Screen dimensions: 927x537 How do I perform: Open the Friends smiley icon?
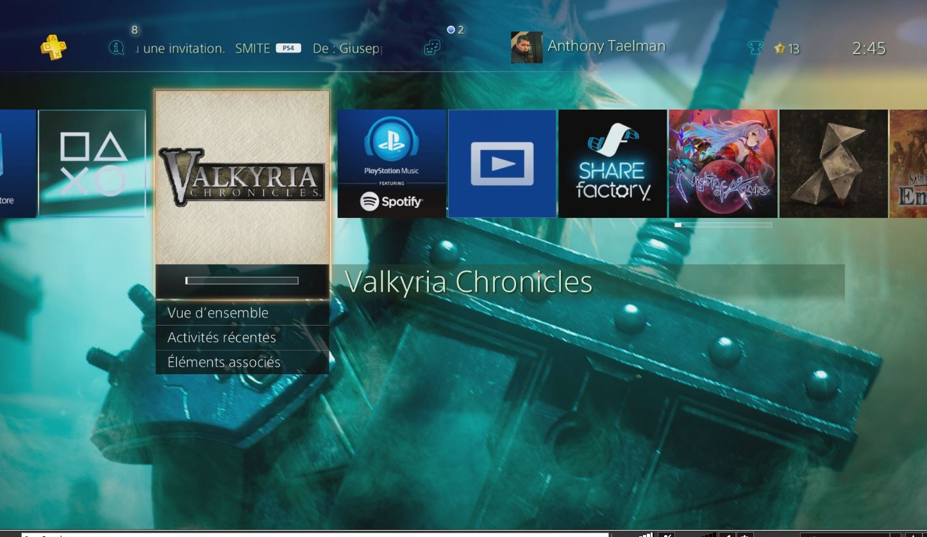432,48
